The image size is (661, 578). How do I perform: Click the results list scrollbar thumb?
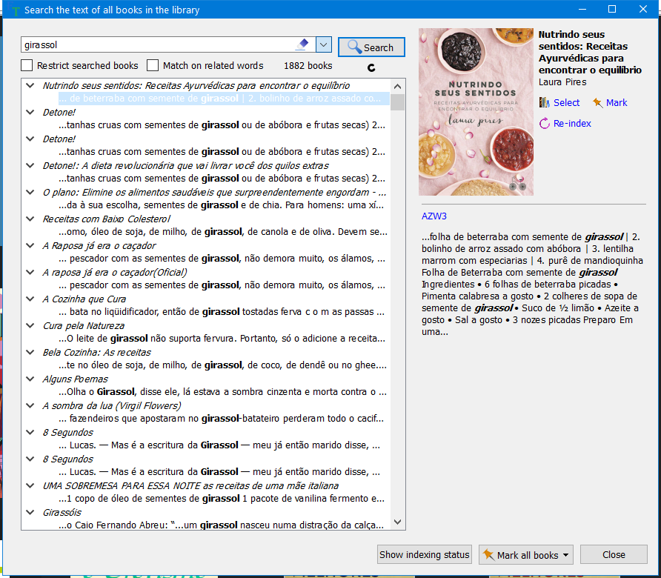click(397, 102)
